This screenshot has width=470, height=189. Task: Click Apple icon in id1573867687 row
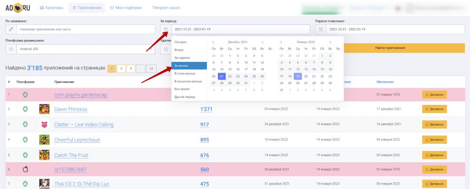(25, 169)
